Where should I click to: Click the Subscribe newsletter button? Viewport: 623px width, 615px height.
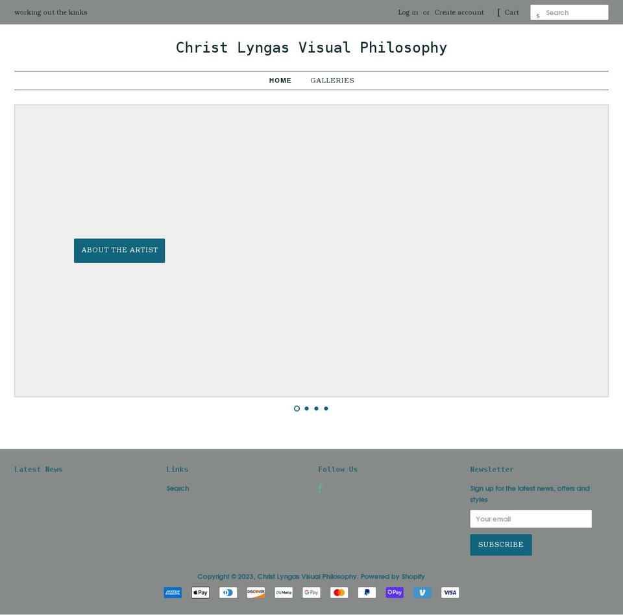coord(500,545)
